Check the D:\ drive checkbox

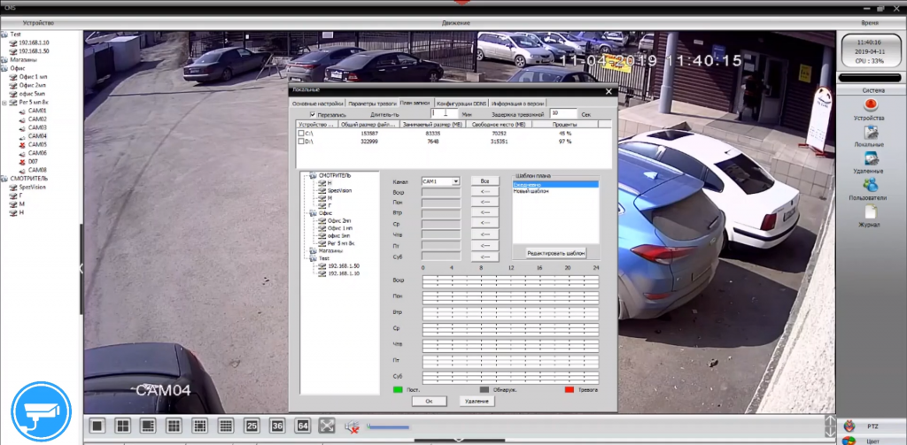point(301,142)
